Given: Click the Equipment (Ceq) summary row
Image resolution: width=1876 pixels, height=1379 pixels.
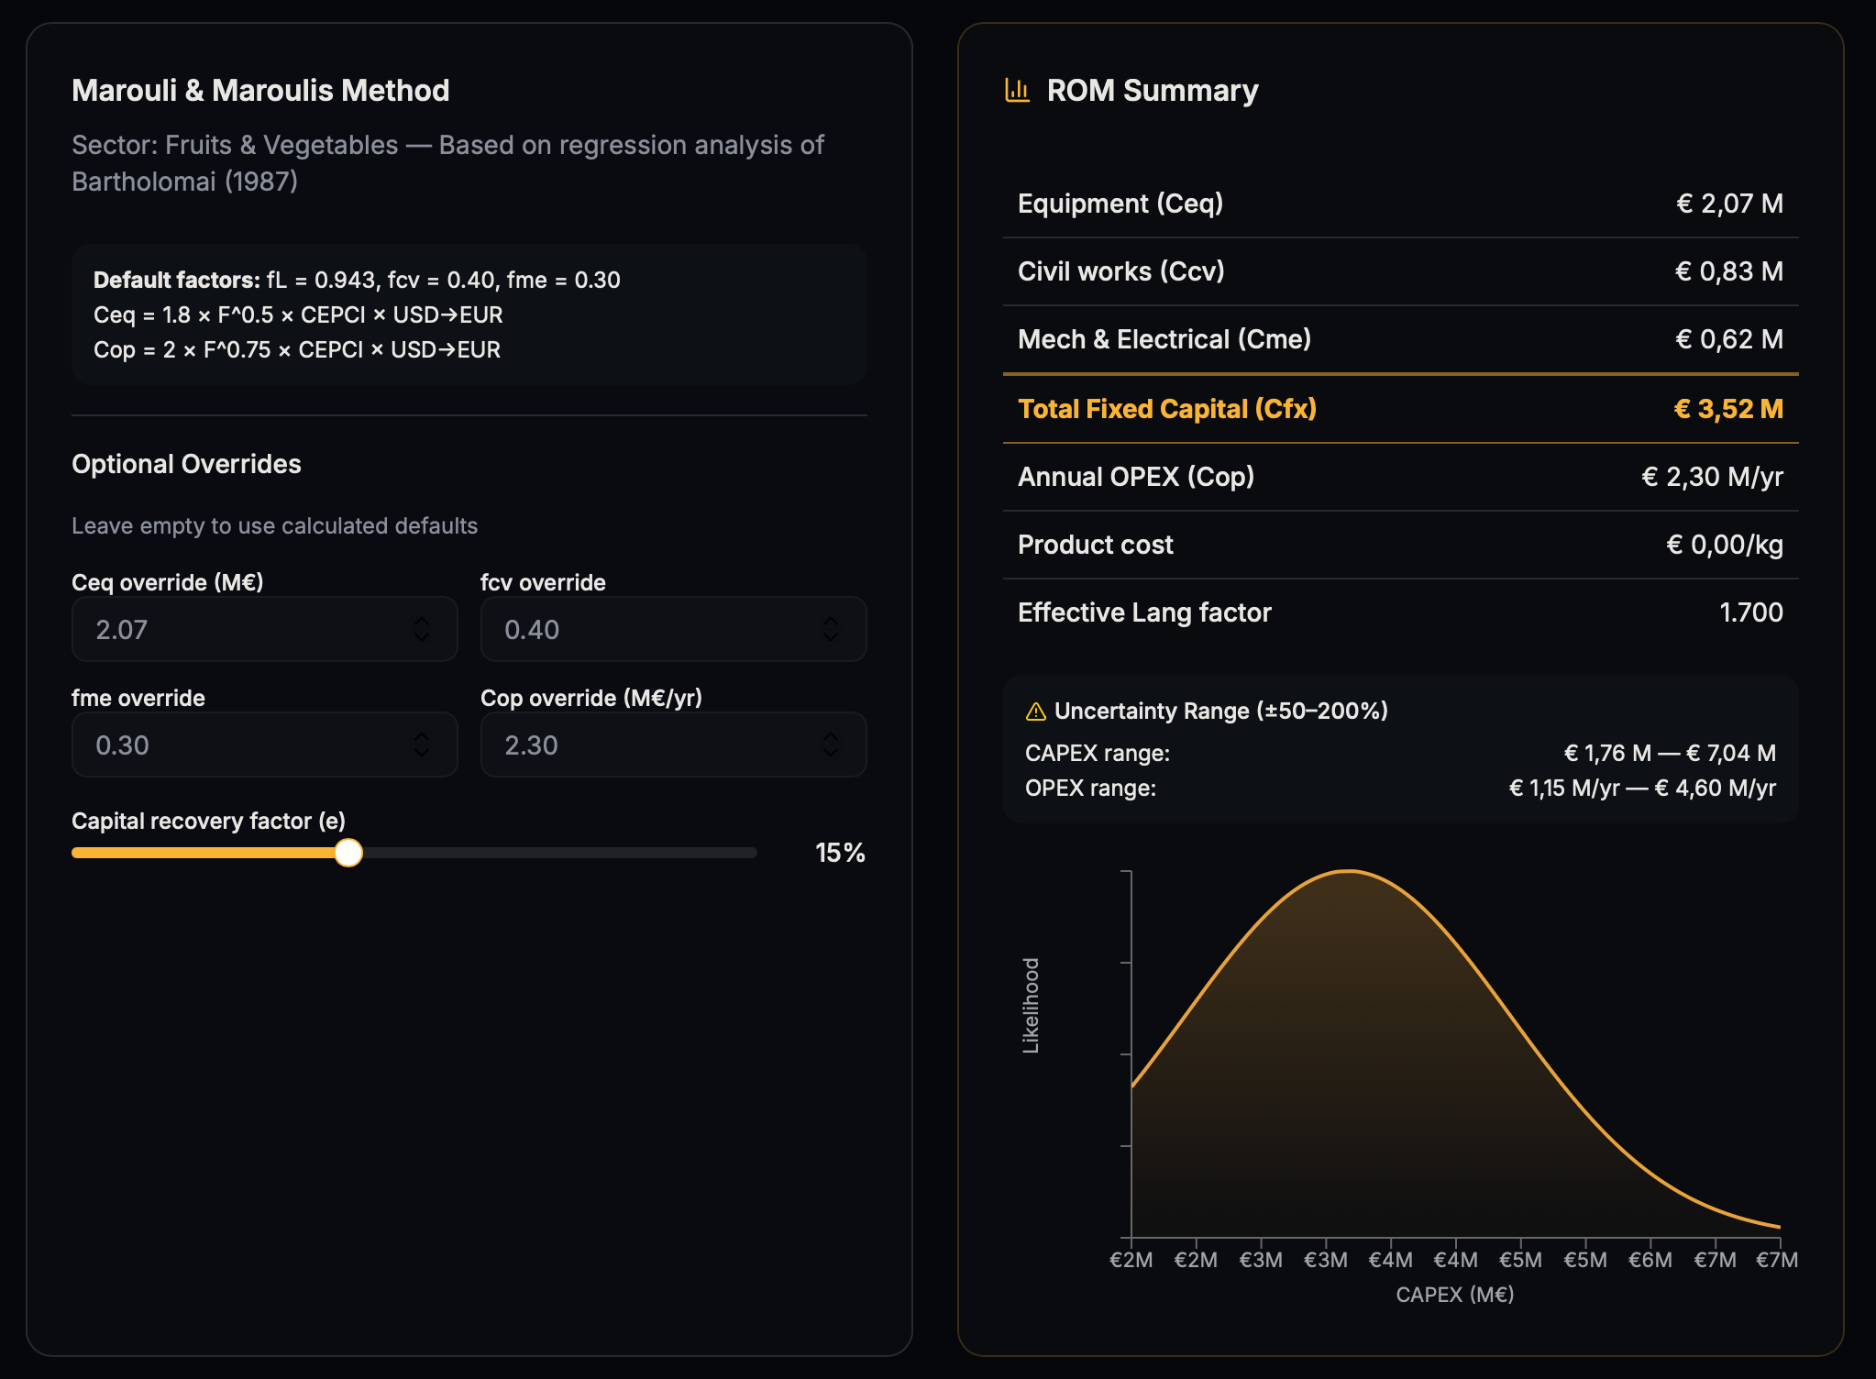Looking at the screenshot, I should pyautogui.click(x=1399, y=204).
